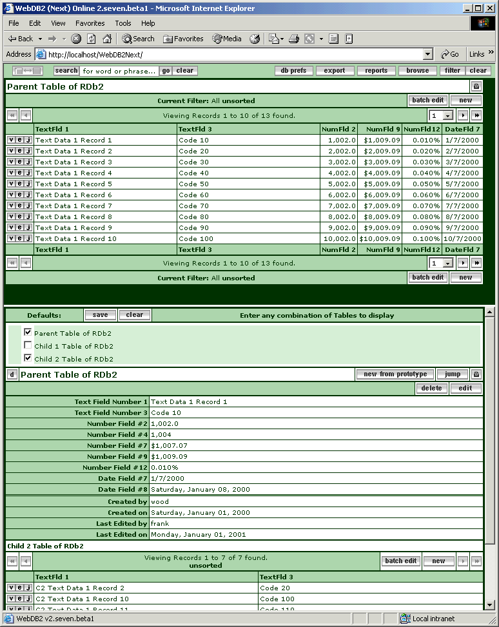Edit Record 3 with the e button
The height and width of the screenshot is (627, 499).
pos(19,162)
